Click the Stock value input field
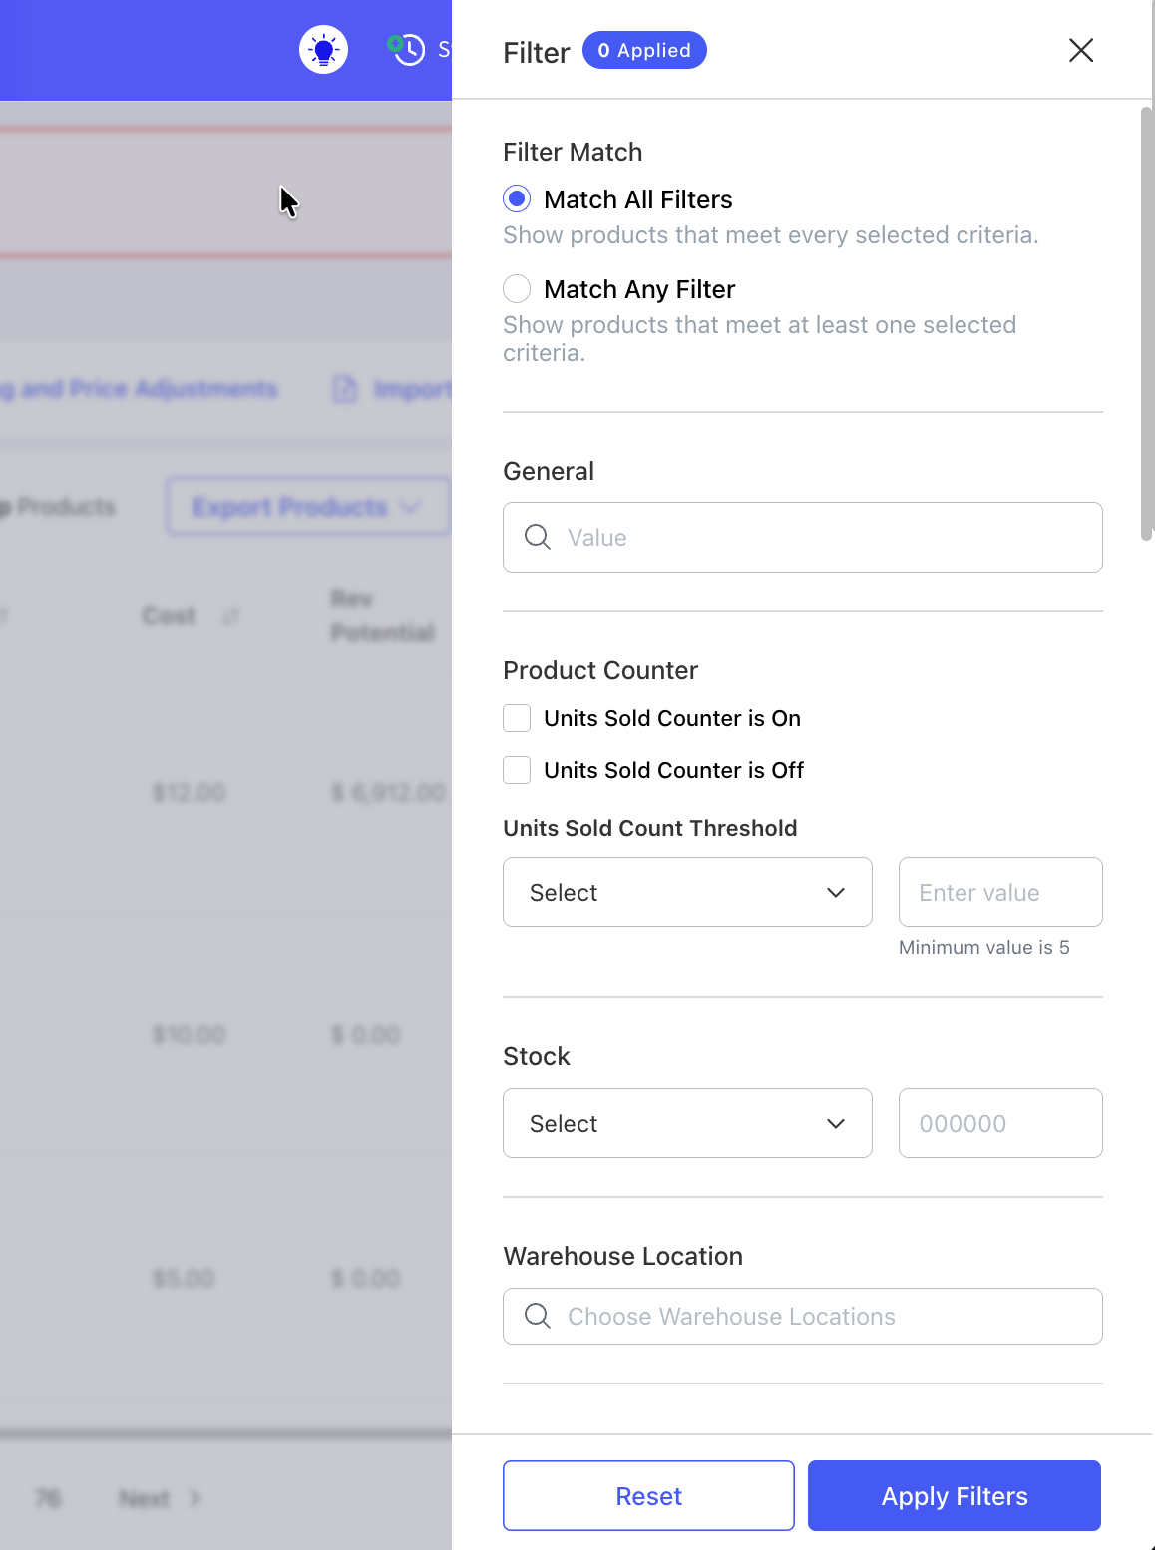The height and width of the screenshot is (1550, 1155). coord(1000,1123)
